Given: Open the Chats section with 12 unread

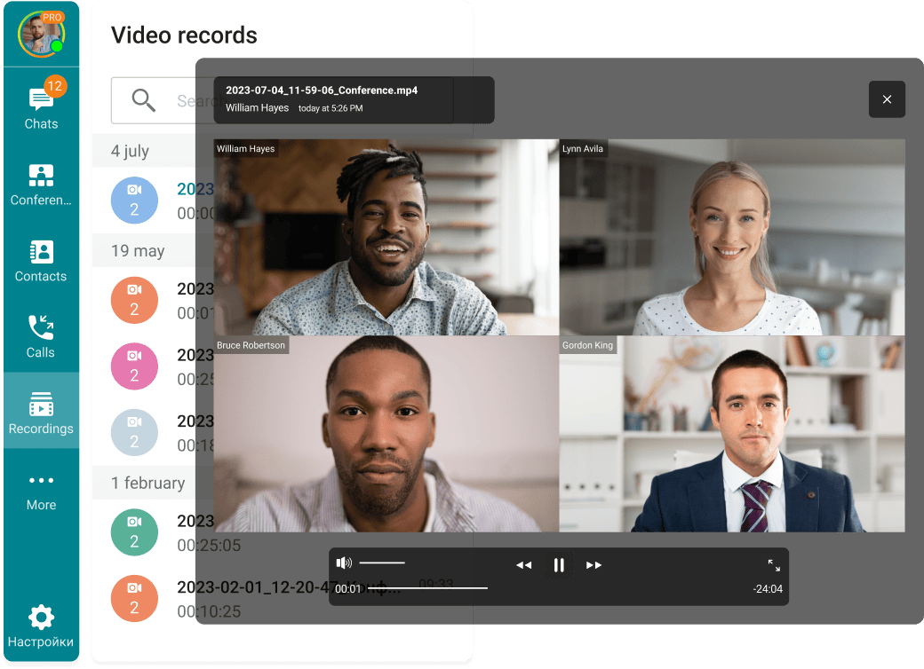Looking at the screenshot, I should 41,107.
